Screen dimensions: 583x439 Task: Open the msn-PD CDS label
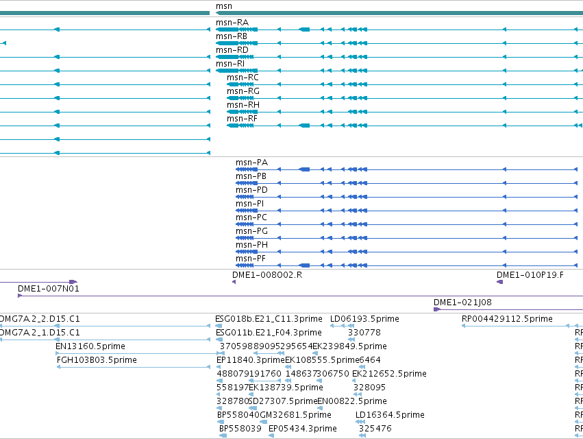[x=251, y=190]
